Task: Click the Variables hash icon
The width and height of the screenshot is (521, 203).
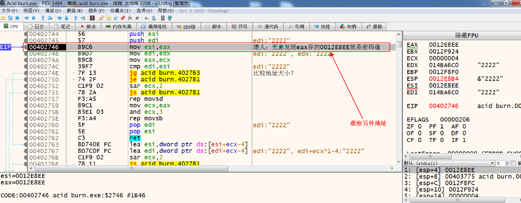Action: [137, 18]
